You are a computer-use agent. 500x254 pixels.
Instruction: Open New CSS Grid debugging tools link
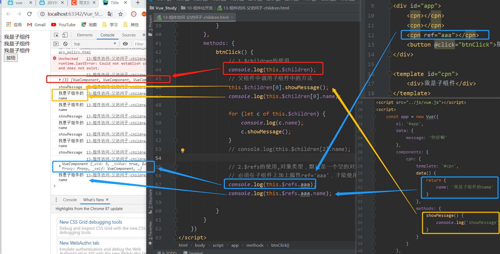pos(91,222)
